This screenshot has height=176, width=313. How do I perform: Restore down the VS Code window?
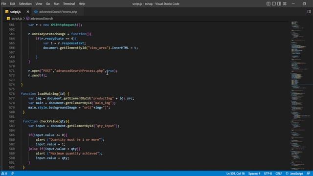pos(304,4)
